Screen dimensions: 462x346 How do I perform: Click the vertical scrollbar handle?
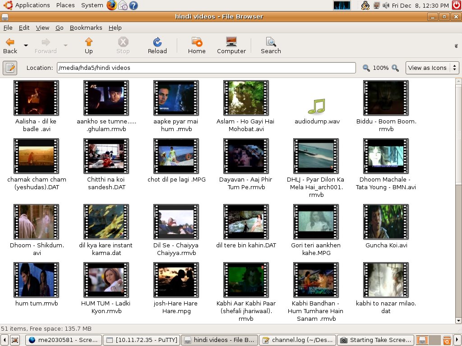pos(458,135)
